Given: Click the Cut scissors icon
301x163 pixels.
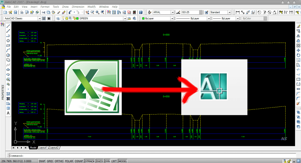Looking at the screenshot, I should 43,12.
